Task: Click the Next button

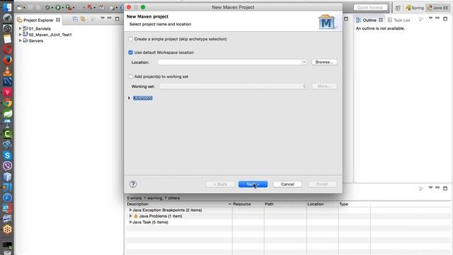Action: tap(253, 184)
